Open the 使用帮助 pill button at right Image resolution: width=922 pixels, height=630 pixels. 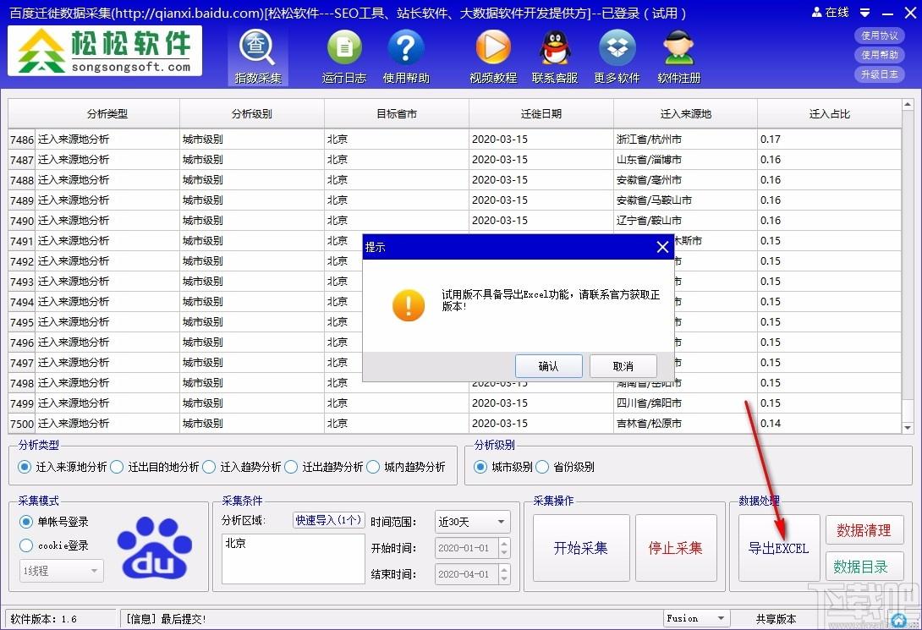tap(879, 55)
